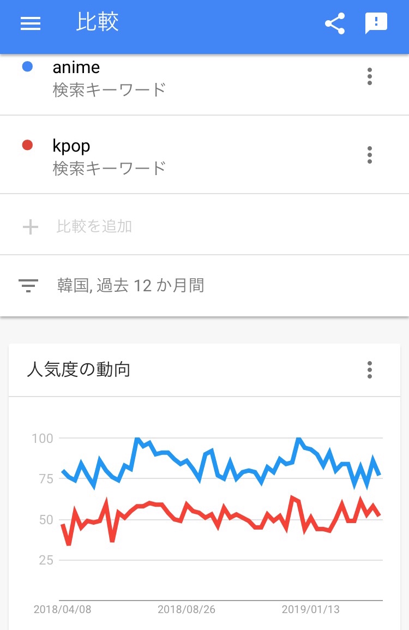Click the 比較を追加 field
This screenshot has height=630, width=409.
tap(94, 226)
